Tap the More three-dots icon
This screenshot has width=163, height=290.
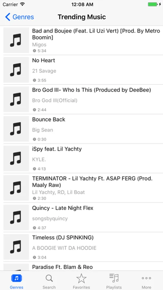coord(146,278)
